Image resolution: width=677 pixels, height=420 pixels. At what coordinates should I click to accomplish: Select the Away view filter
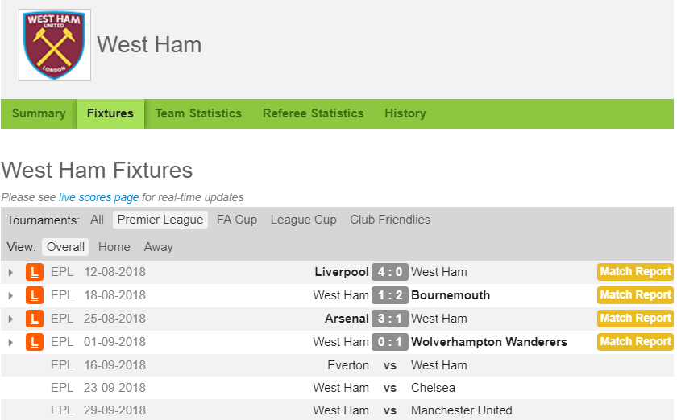159,247
